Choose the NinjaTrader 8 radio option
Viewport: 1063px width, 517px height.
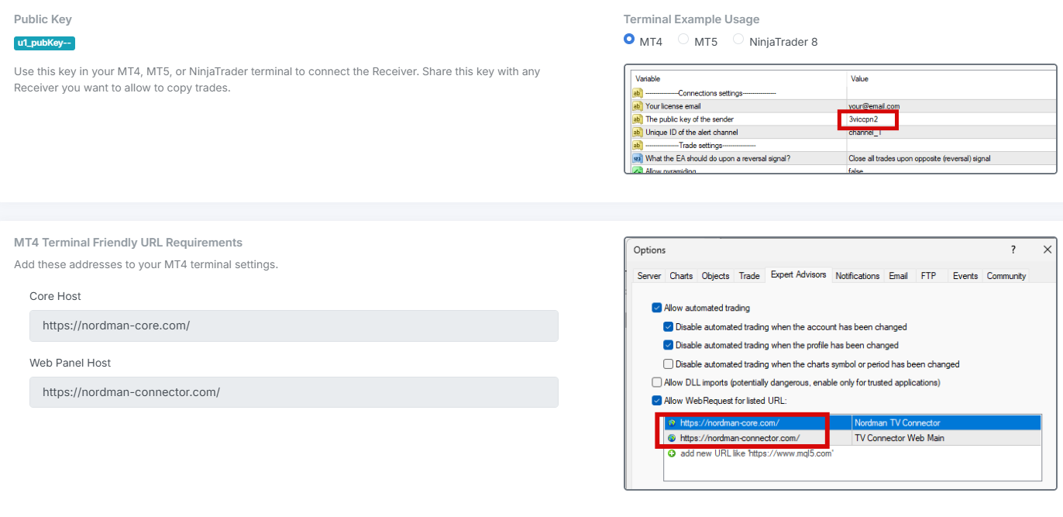click(738, 40)
